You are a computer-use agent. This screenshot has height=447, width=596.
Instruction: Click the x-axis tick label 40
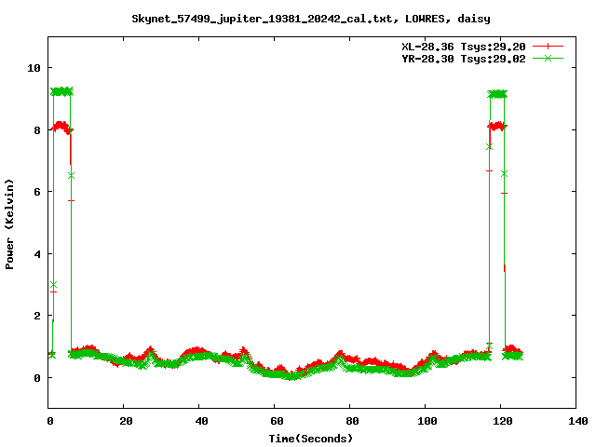(x=201, y=421)
